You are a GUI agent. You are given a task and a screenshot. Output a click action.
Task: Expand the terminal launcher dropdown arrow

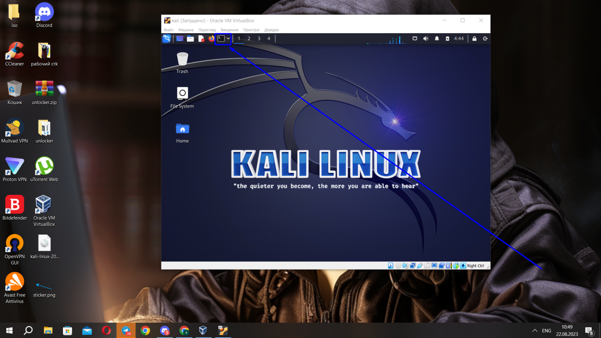click(x=229, y=38)
